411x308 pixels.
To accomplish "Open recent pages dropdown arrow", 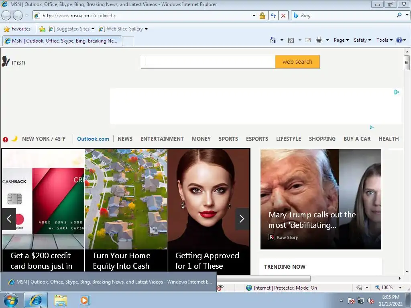I will point(26,16).
